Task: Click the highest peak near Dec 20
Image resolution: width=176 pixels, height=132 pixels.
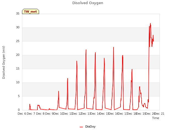Action: (150, 23)
